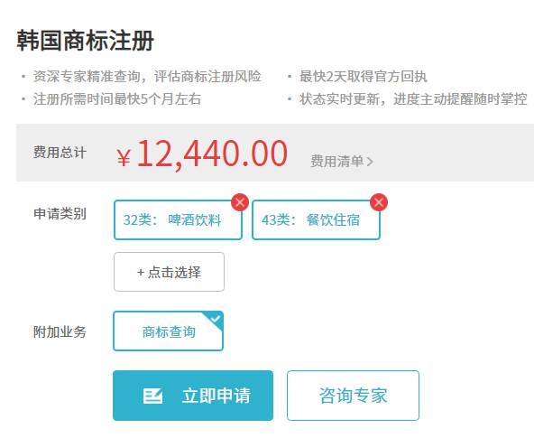Image resolution: width=534 pixels, height=438 pixels.
Task: Click the 韩国商标注册 page heading
Action: [86, 41]
